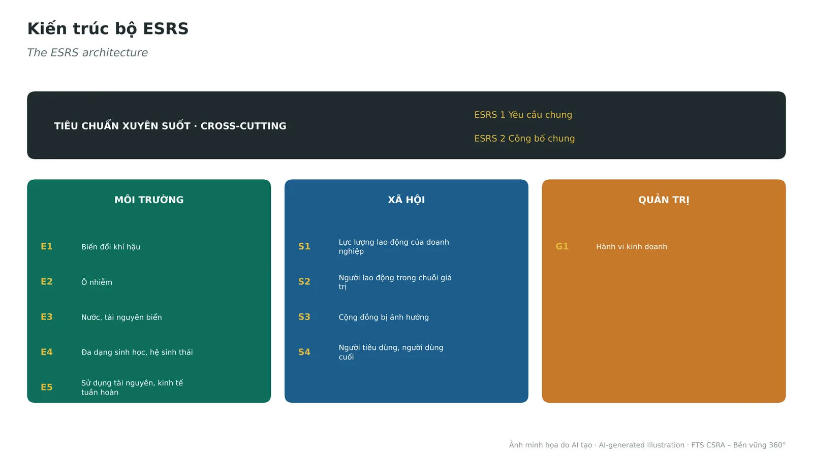
Task: Click the S3 code label
Action: coord(304,317)
